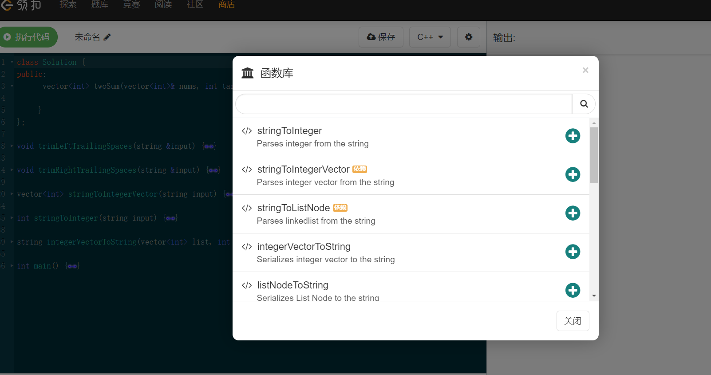The image size is (711, 375).
Task: Click the dependency badge next to stringToListNode
Action: pos(340,208)
